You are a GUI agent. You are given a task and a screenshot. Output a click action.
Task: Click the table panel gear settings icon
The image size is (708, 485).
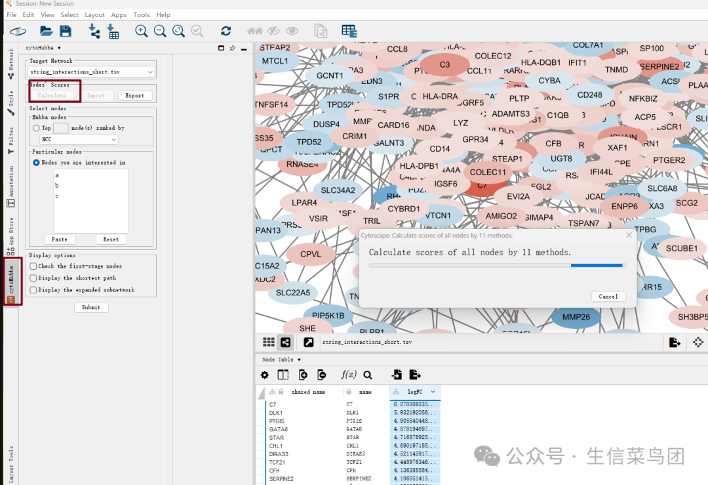point(265,375)
